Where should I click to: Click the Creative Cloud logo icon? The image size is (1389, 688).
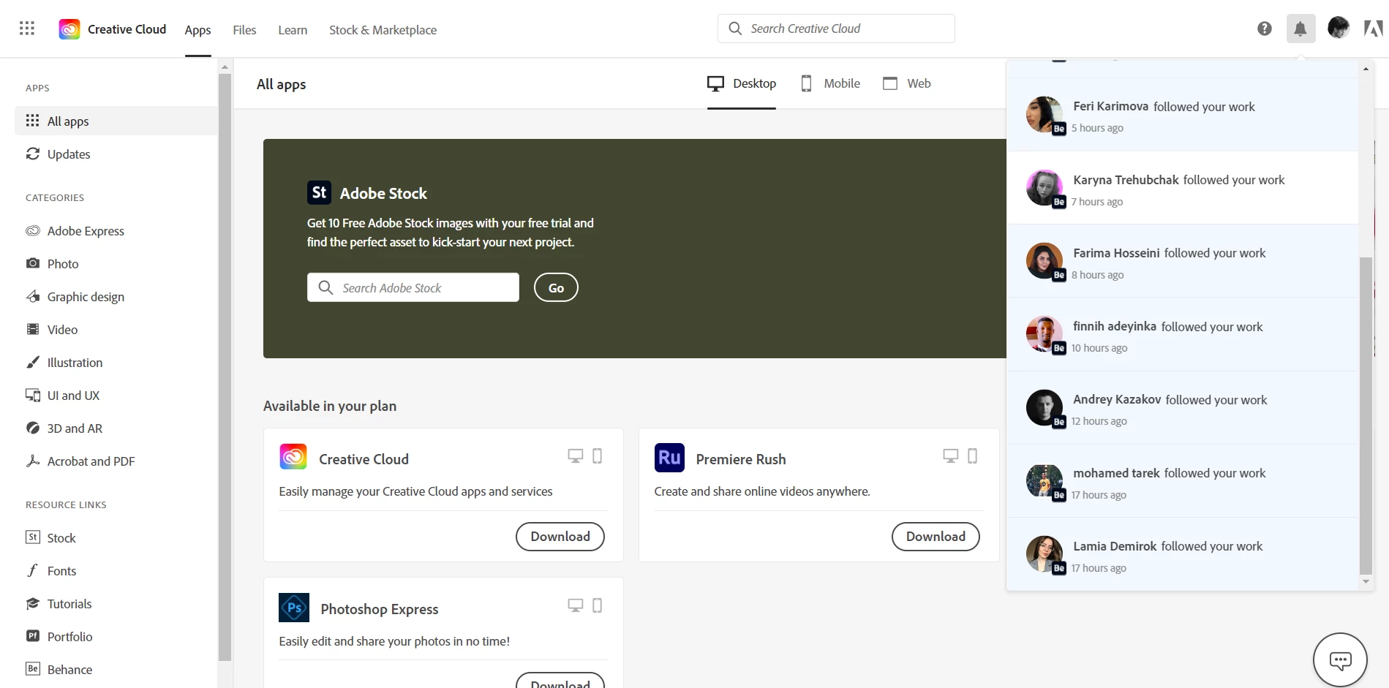coord(69,29)
